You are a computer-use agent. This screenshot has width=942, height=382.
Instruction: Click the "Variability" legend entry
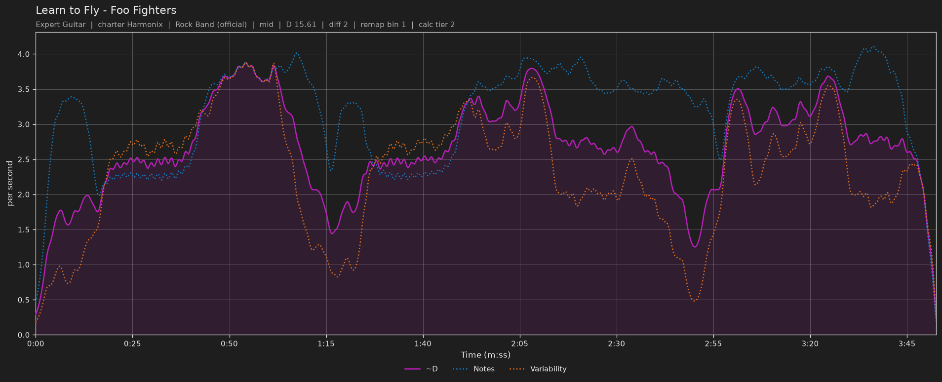click(x=538, y=369)
